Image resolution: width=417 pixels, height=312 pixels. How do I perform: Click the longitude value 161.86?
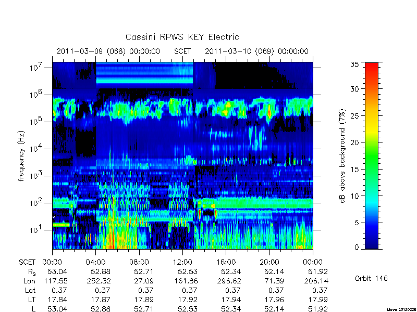pos(186,281)
